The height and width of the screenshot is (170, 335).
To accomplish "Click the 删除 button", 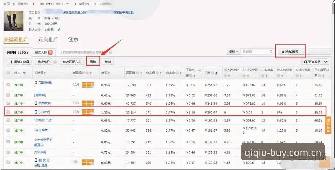I will 93,62.
